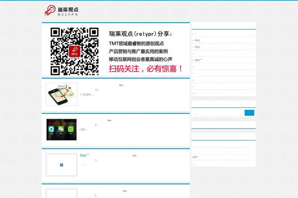Click the 瑞莱观点(relypr)分享 banner heading
The image size is (298, 198).
(x=141, y=34)
